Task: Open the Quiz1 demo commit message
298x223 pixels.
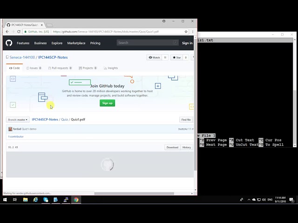Action: 29,129
